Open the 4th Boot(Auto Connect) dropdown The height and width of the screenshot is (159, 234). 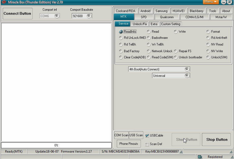point(187,69)
